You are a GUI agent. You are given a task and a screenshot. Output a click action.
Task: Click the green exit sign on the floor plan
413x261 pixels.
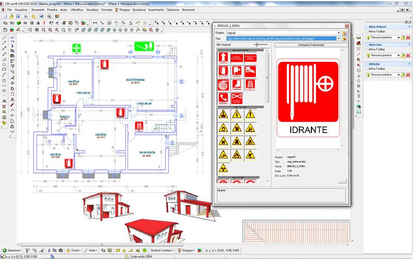[145, 46]
